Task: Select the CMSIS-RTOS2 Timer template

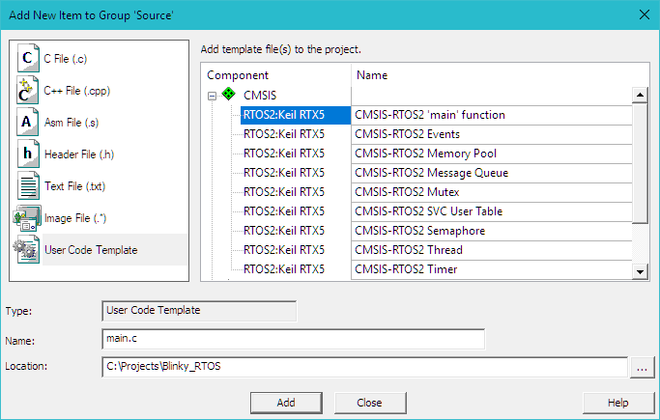Action: point(406,269)
